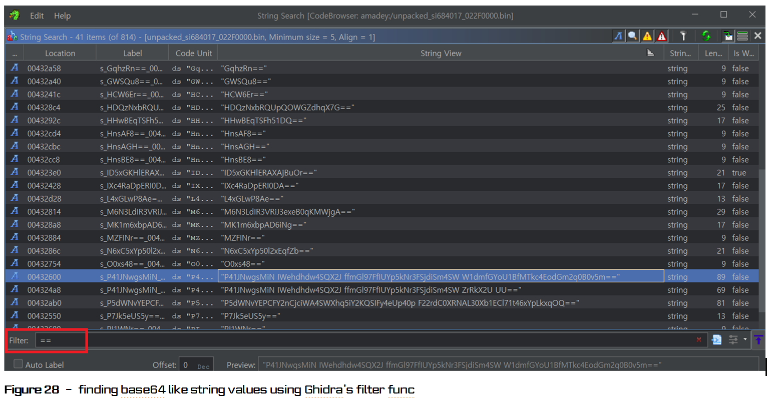Select the "HnsAGH==" string row
The width and height of the screenshot is (770, 398).
tap(245, 146)
